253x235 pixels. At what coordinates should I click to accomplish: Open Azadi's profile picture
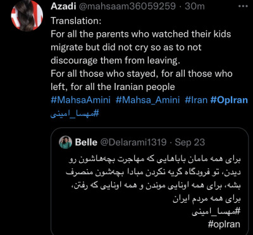pos(27,16)
